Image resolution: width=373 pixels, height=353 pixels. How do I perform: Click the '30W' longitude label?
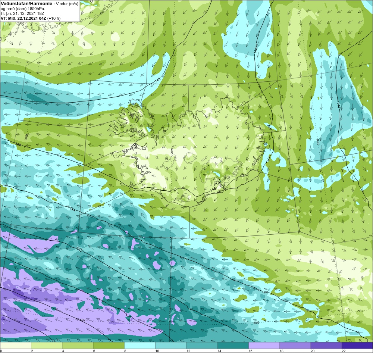[26, 137]
